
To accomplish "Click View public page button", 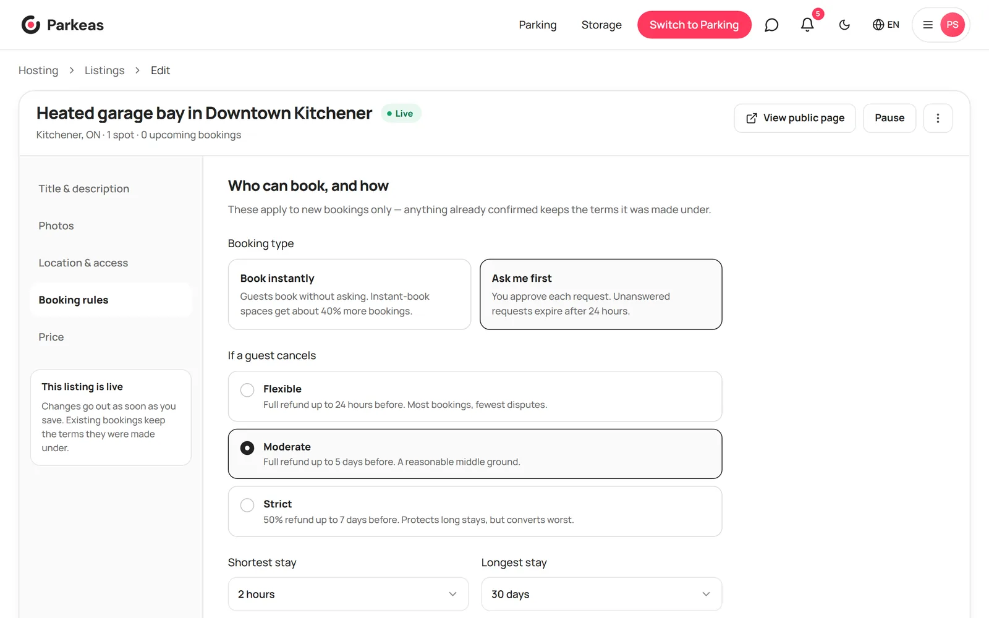I will pos(795,118).
